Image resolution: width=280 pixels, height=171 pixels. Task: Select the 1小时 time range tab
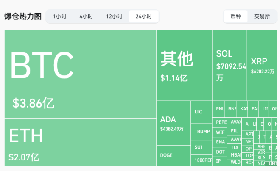point(59,17)
